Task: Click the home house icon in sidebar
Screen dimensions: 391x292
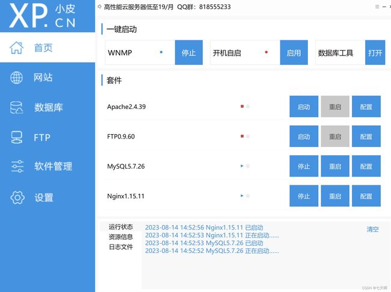Action: [x=17, y=48]
